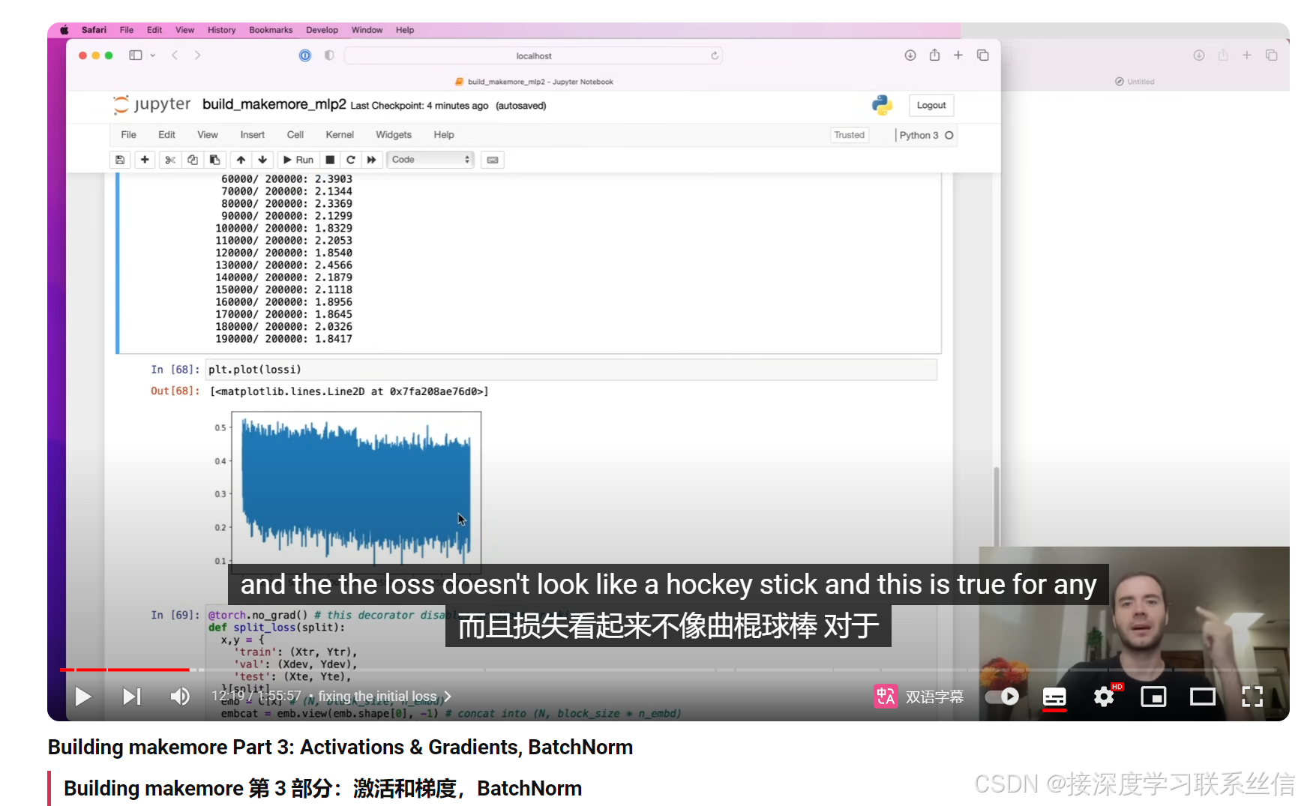Go forward in Safari
1298x806 pixels.
click(198, 55)
